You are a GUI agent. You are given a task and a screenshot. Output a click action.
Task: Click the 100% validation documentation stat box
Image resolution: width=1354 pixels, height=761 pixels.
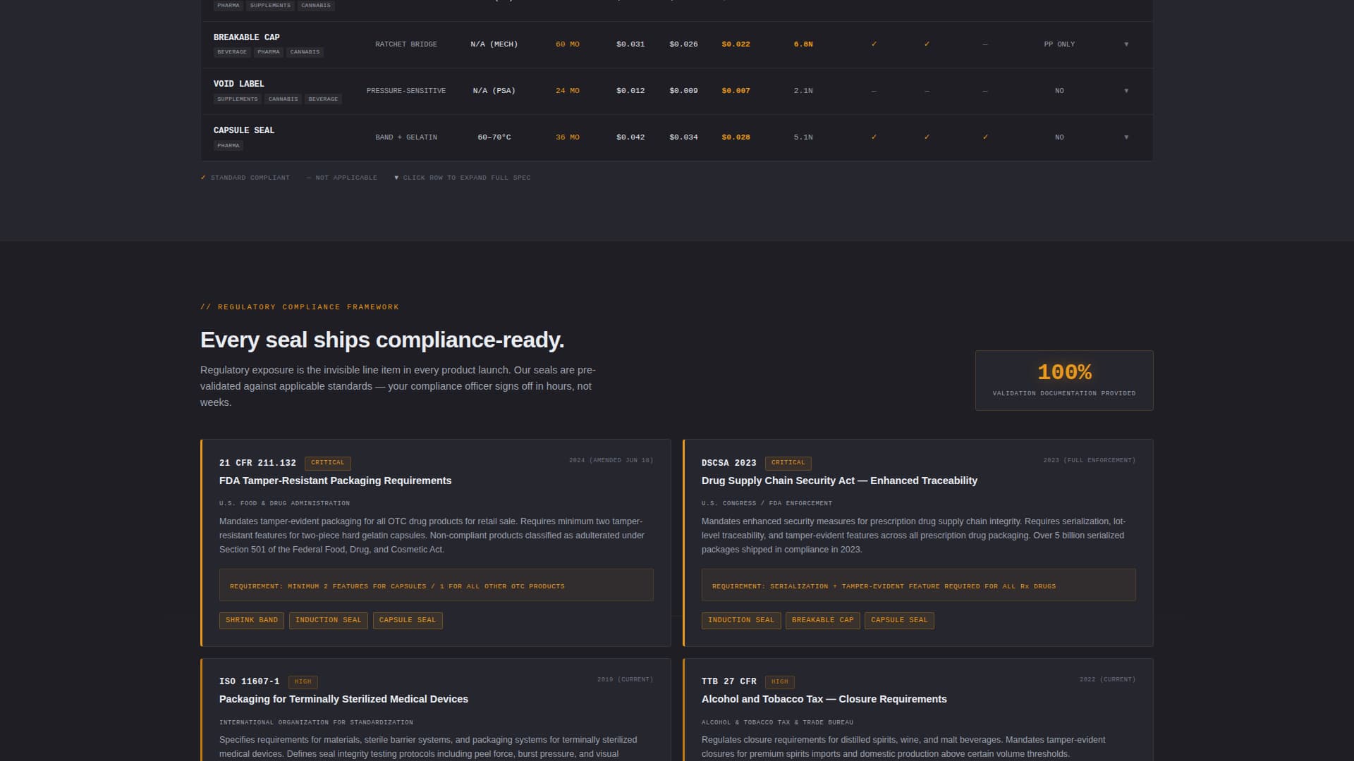tap(1064, 380)
